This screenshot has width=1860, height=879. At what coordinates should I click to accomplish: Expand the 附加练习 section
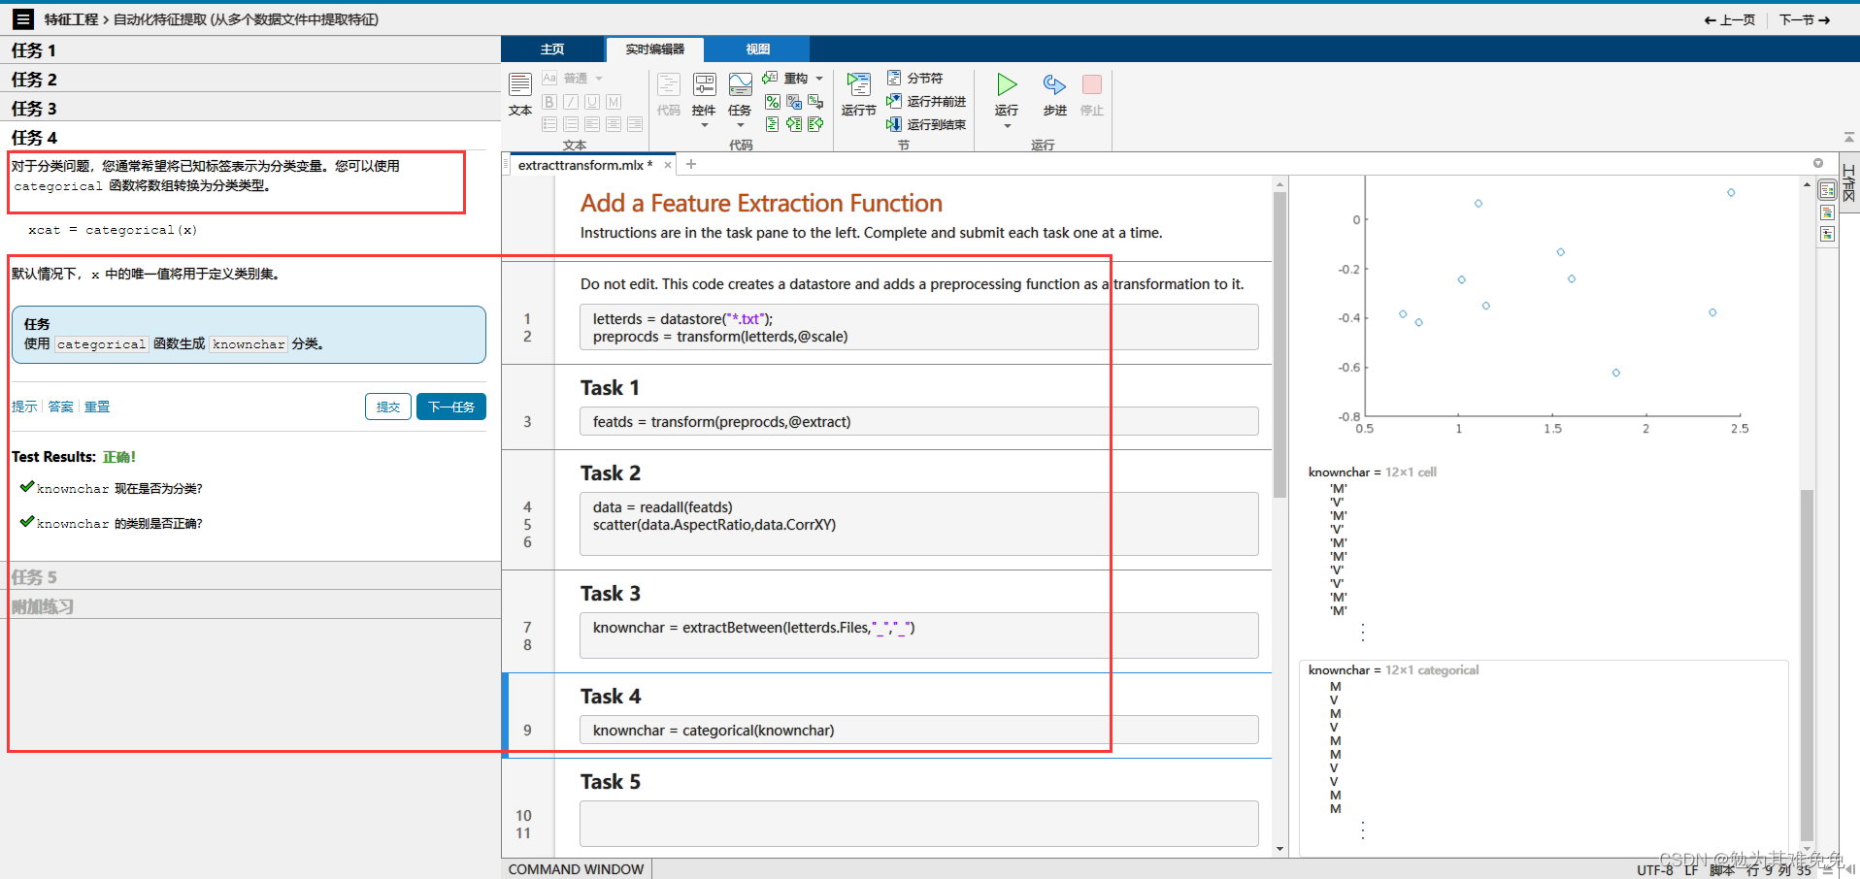[249, 605]
